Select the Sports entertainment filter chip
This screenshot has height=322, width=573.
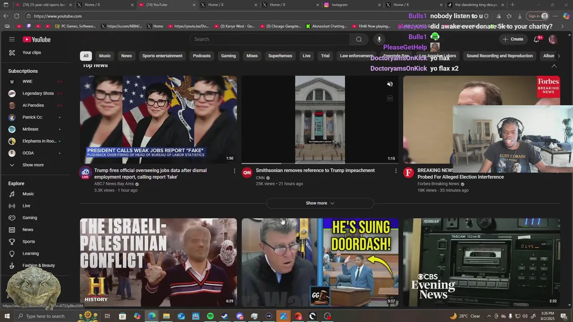162,56
